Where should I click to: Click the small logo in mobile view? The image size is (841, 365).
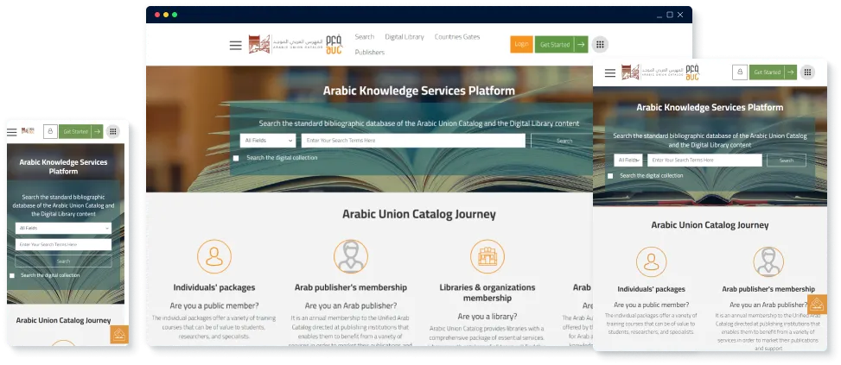28,130
